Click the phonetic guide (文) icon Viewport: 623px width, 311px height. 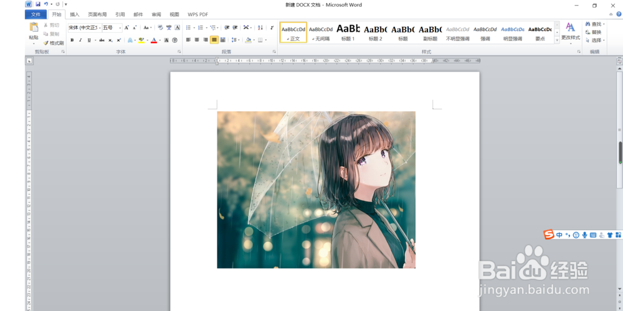(x=169, y=28)
